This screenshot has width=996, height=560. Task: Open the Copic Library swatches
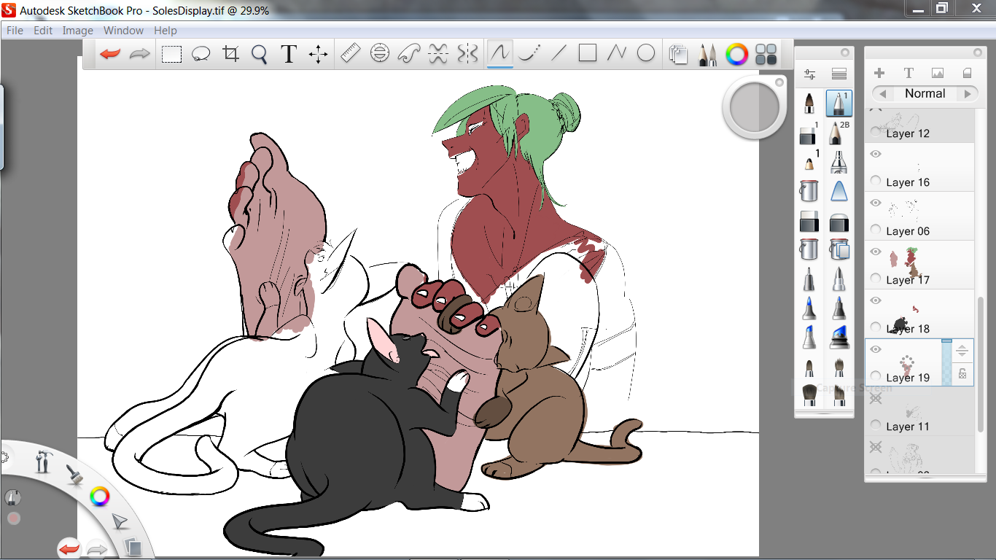coord(766,54)
